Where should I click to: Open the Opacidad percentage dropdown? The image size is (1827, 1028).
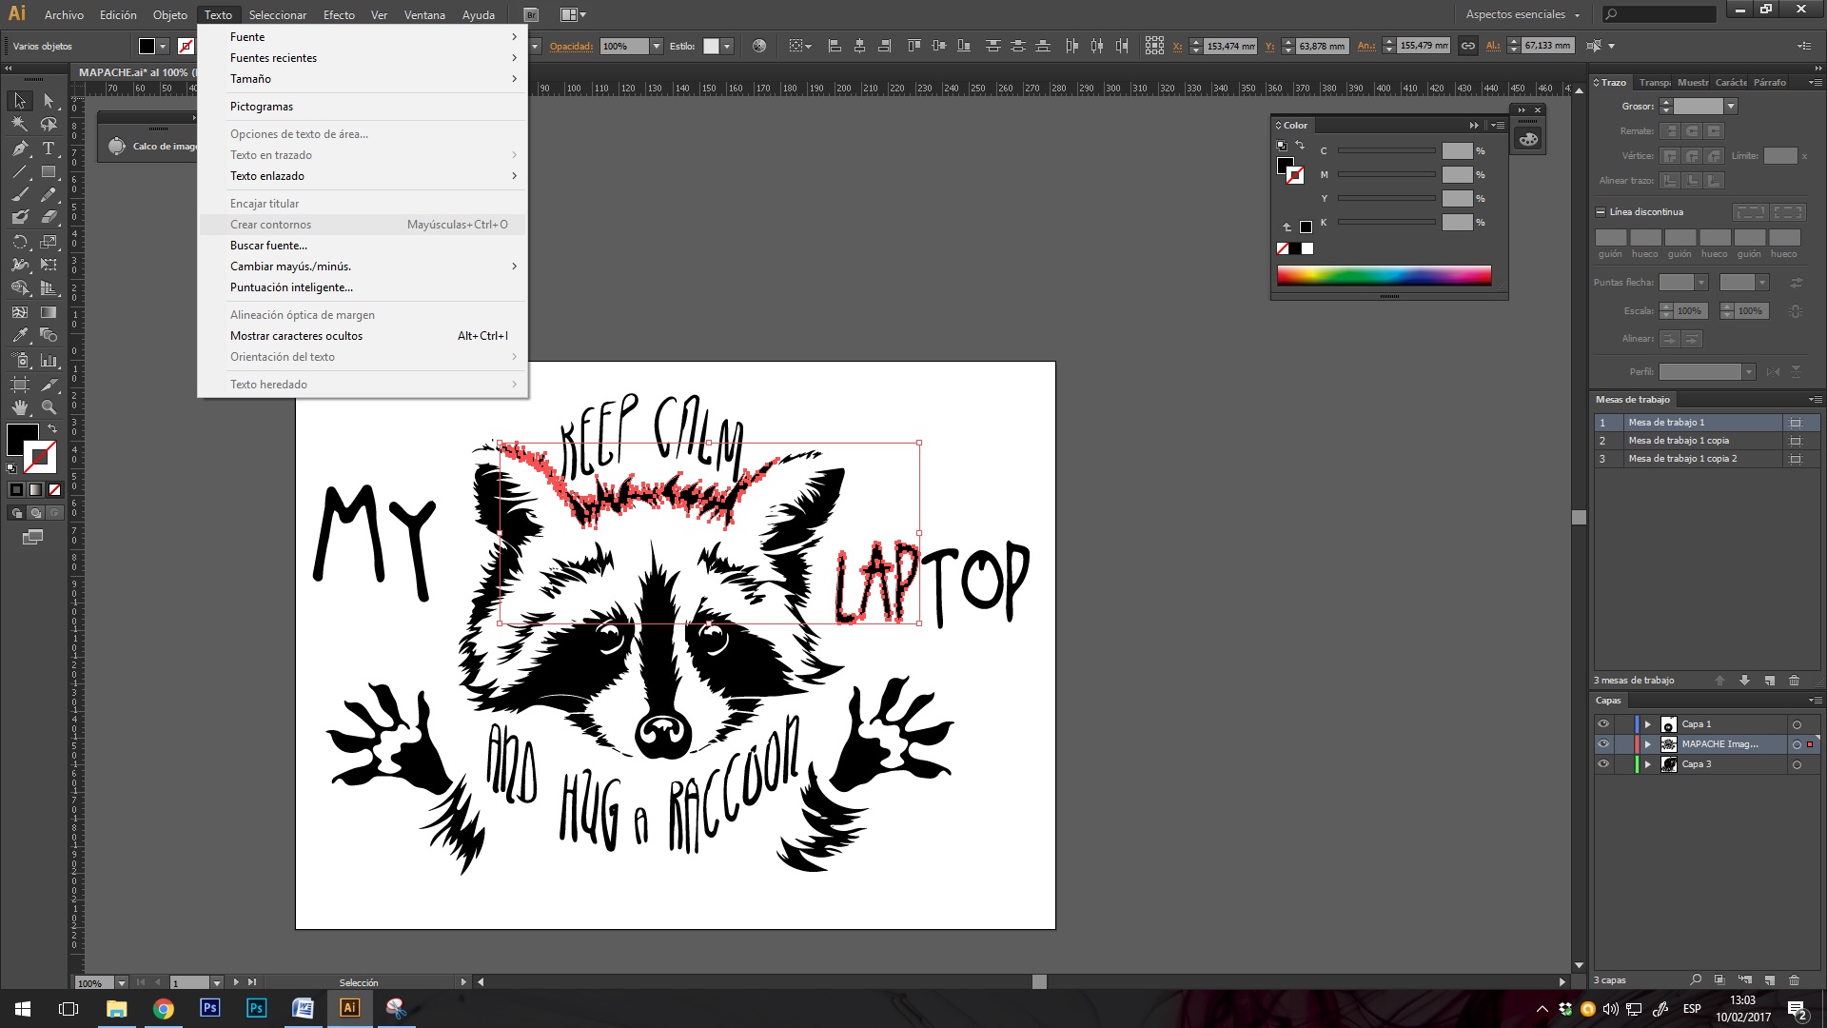[656, 46]
